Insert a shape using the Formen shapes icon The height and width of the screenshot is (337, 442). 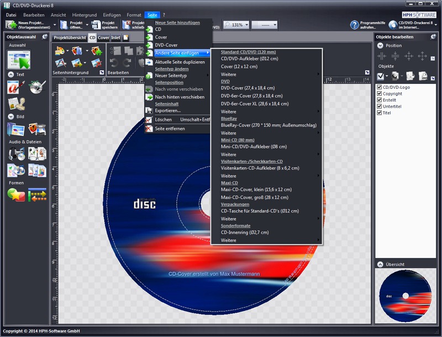pyautogui.click(x=17, y=195)
